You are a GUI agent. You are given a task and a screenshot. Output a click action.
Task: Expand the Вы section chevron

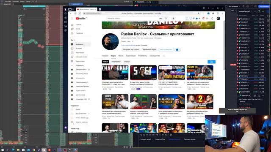75,40
